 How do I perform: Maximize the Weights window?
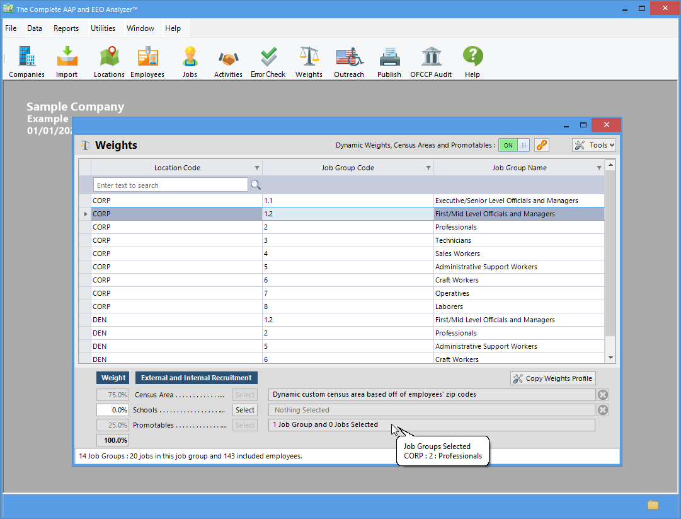point(583,125)
